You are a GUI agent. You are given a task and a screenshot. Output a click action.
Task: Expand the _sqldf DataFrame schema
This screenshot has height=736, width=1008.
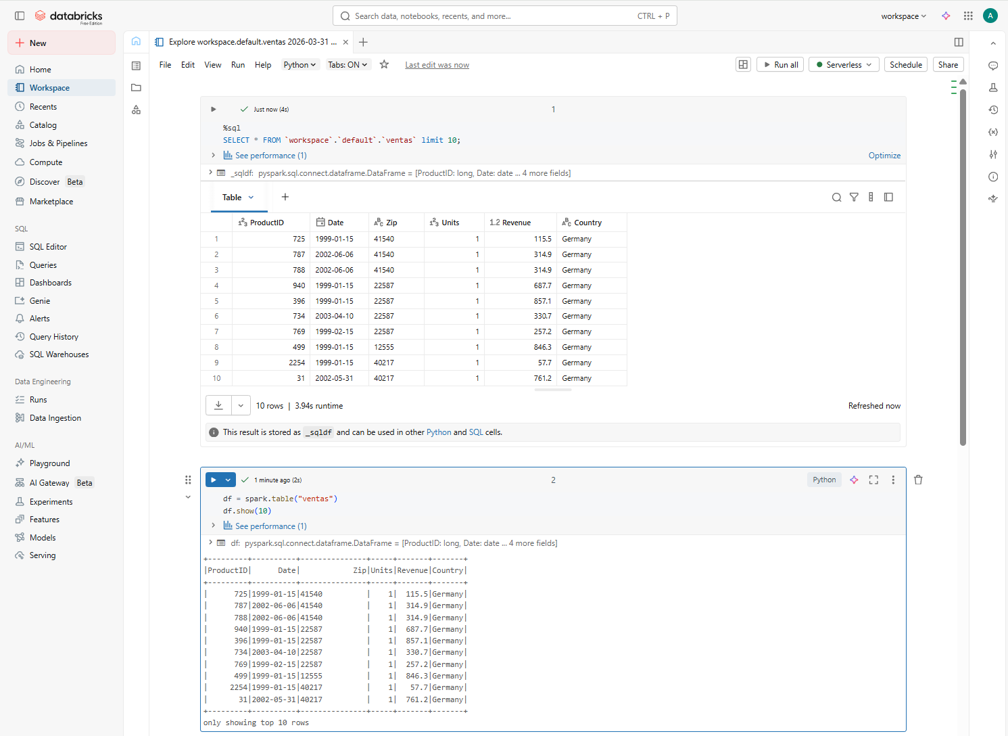coord(211,172)
